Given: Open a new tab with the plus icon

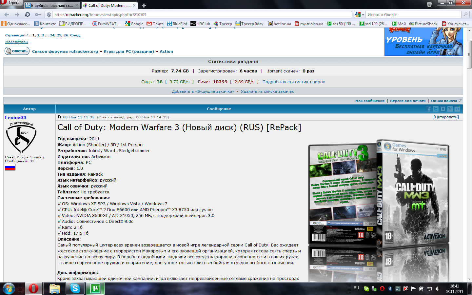Looking at the screenshot, I should (144, 5).
